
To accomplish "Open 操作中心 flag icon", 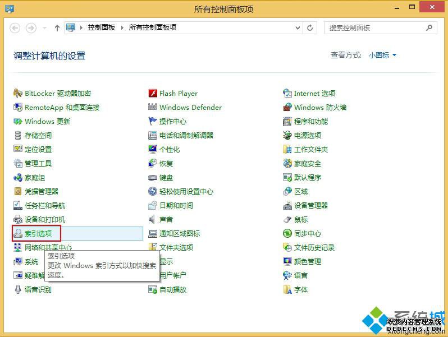I will pos(153,121).
